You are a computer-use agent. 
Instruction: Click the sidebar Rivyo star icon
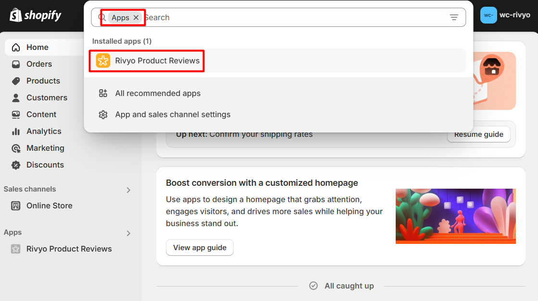click(16, 249)
